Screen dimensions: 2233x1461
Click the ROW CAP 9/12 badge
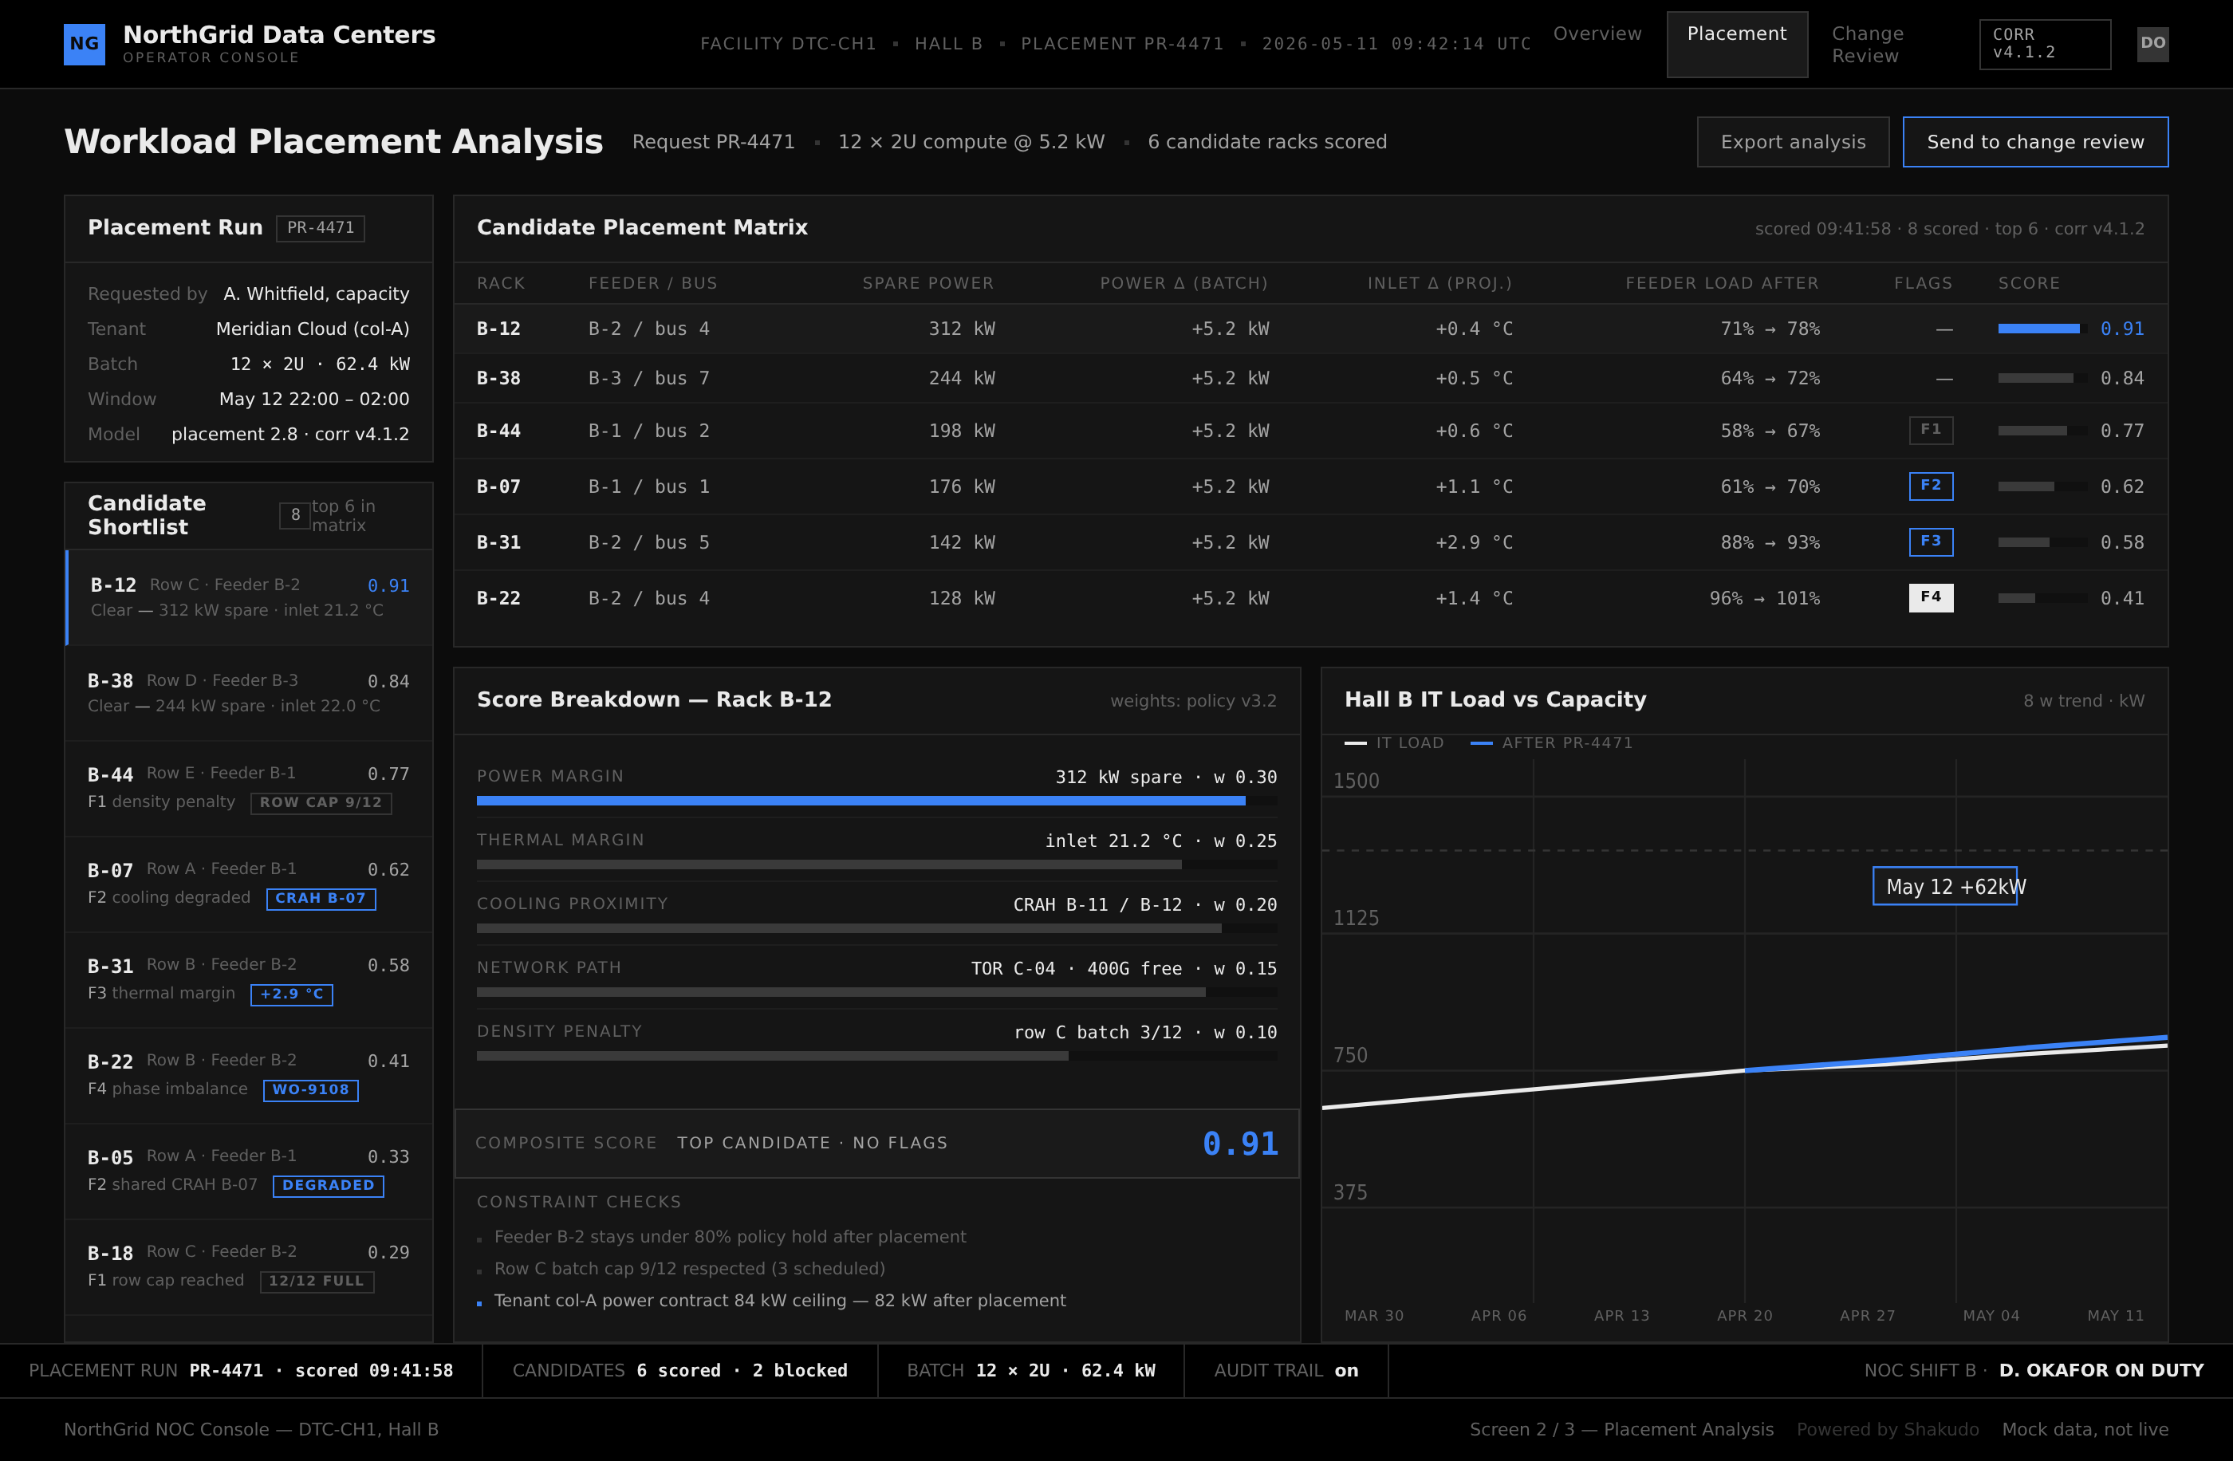coord(321,803)
